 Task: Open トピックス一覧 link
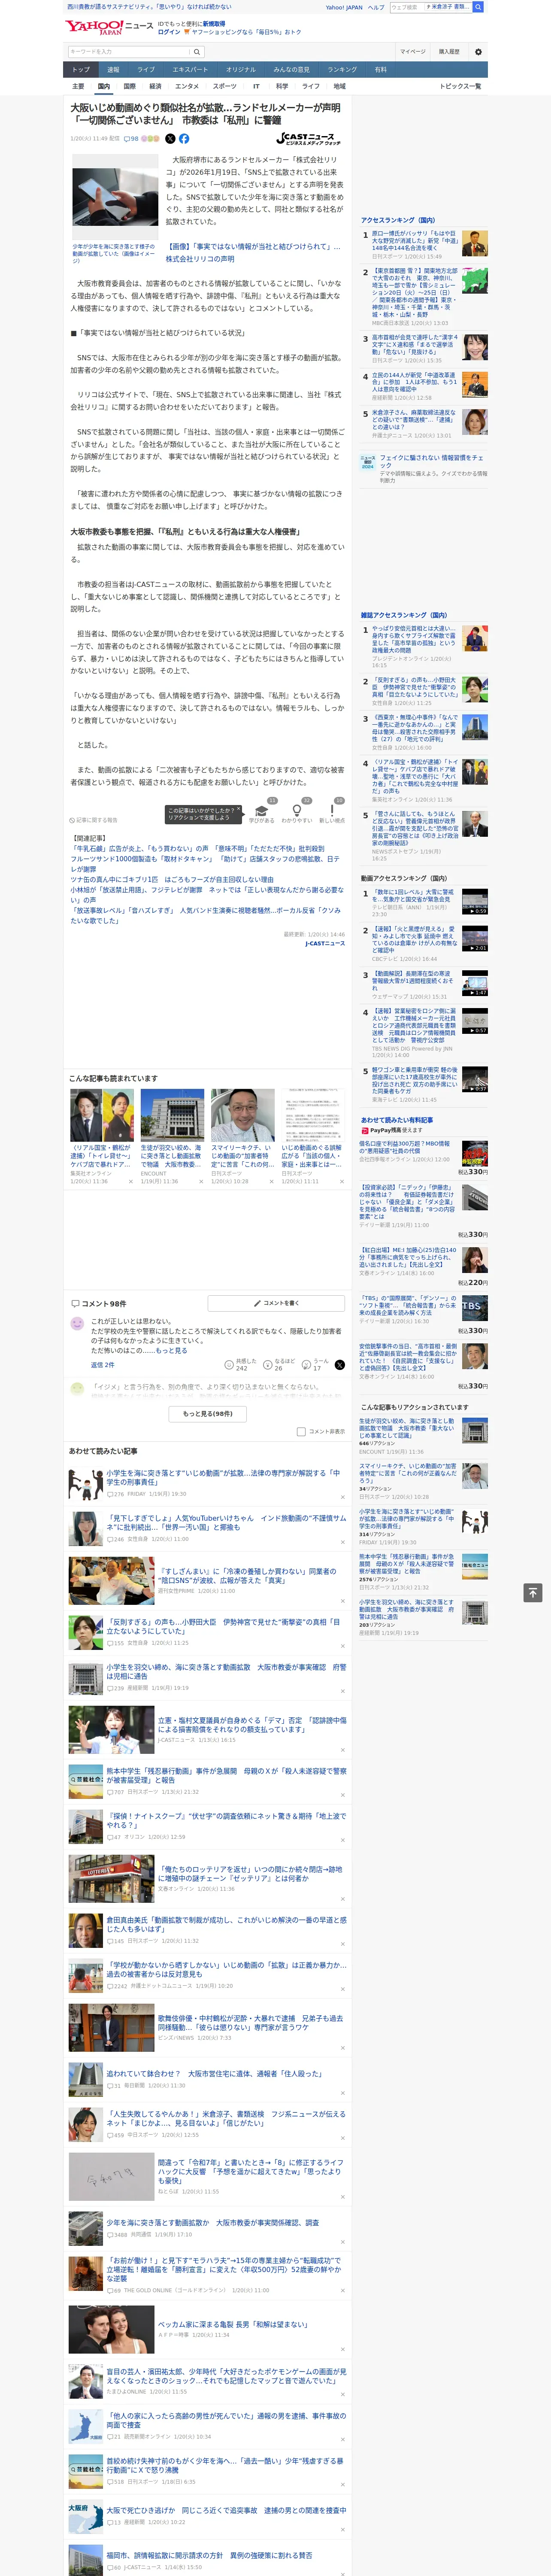click(x=460, y=86)
